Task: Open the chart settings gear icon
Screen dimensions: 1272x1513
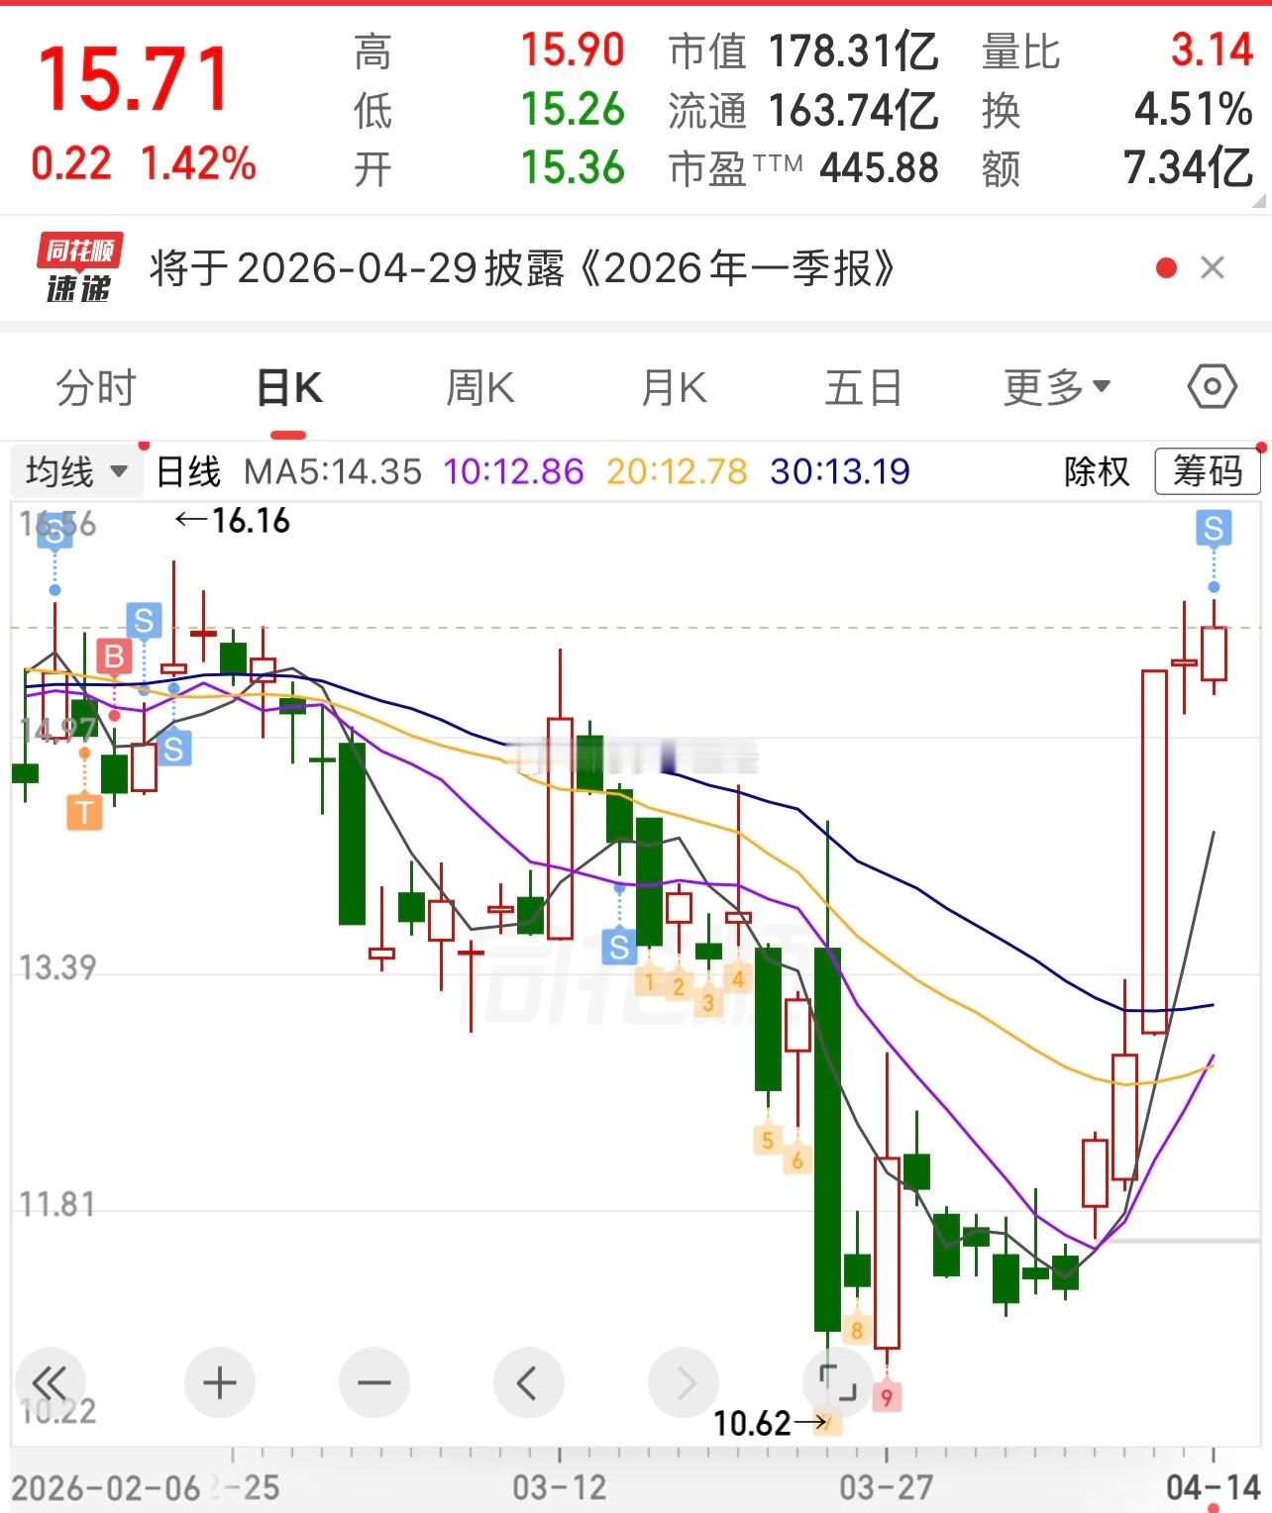Action: click(x=1210, y=387)
